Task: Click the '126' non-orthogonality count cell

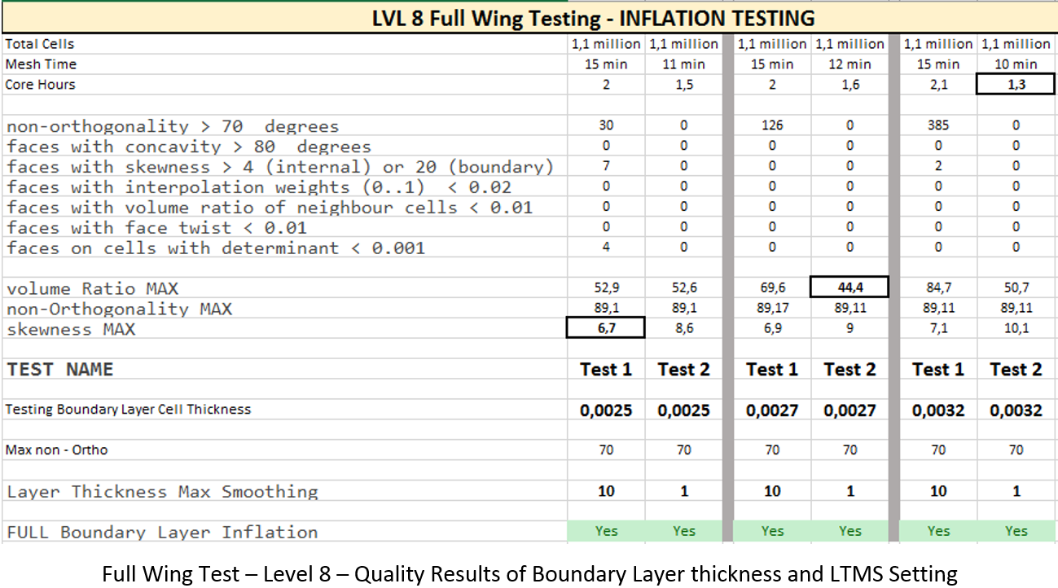Action: [772, 125]
